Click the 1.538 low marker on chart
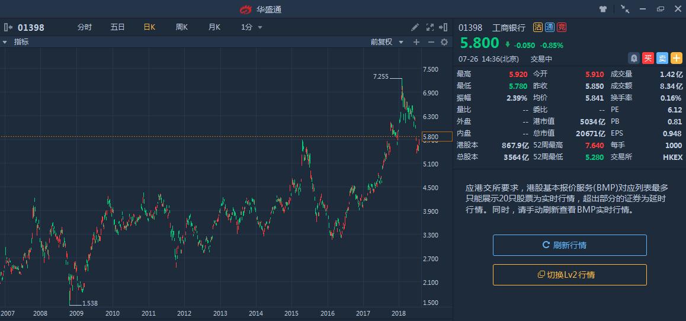The width and height of the screenshot is (686, 321). point(89,303)
